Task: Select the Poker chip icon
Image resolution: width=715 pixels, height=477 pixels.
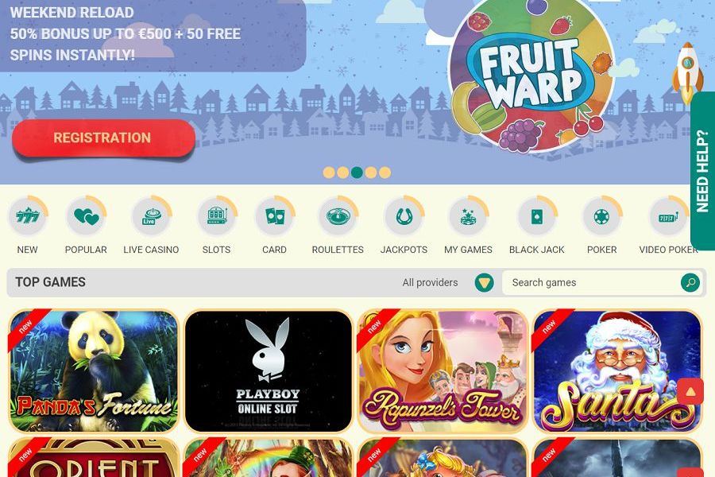Action: [602, 216]
